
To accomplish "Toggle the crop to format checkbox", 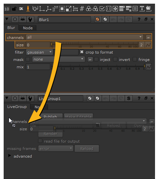I will 82,52.
